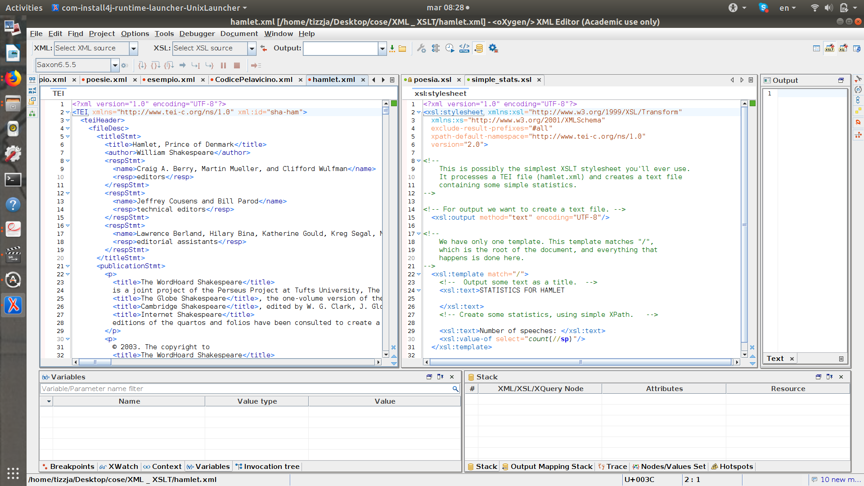Click the Configure parameters wrench icon

(x=421, y=48)
